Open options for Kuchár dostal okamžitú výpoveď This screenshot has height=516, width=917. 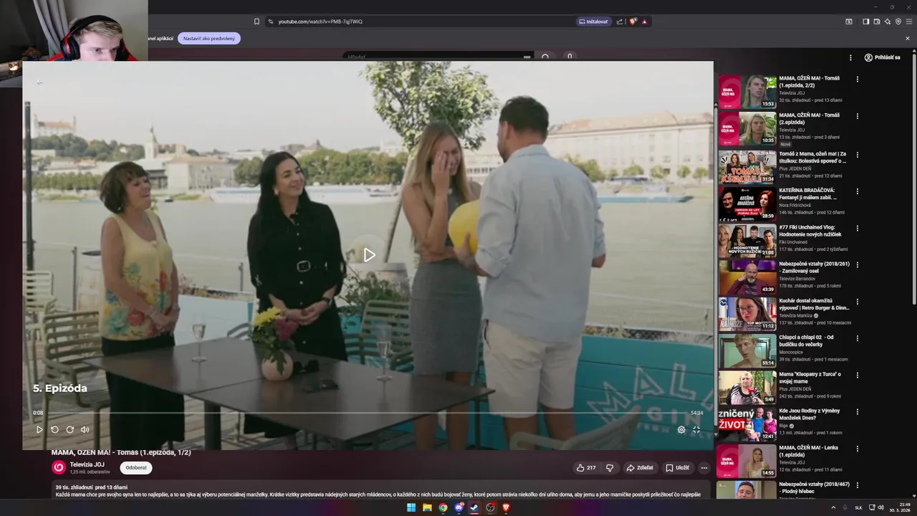tap(857, 302)
